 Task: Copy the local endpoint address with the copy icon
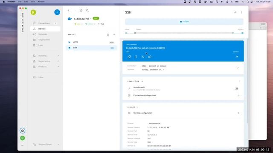pyautogui.click(x=129, y=57)
